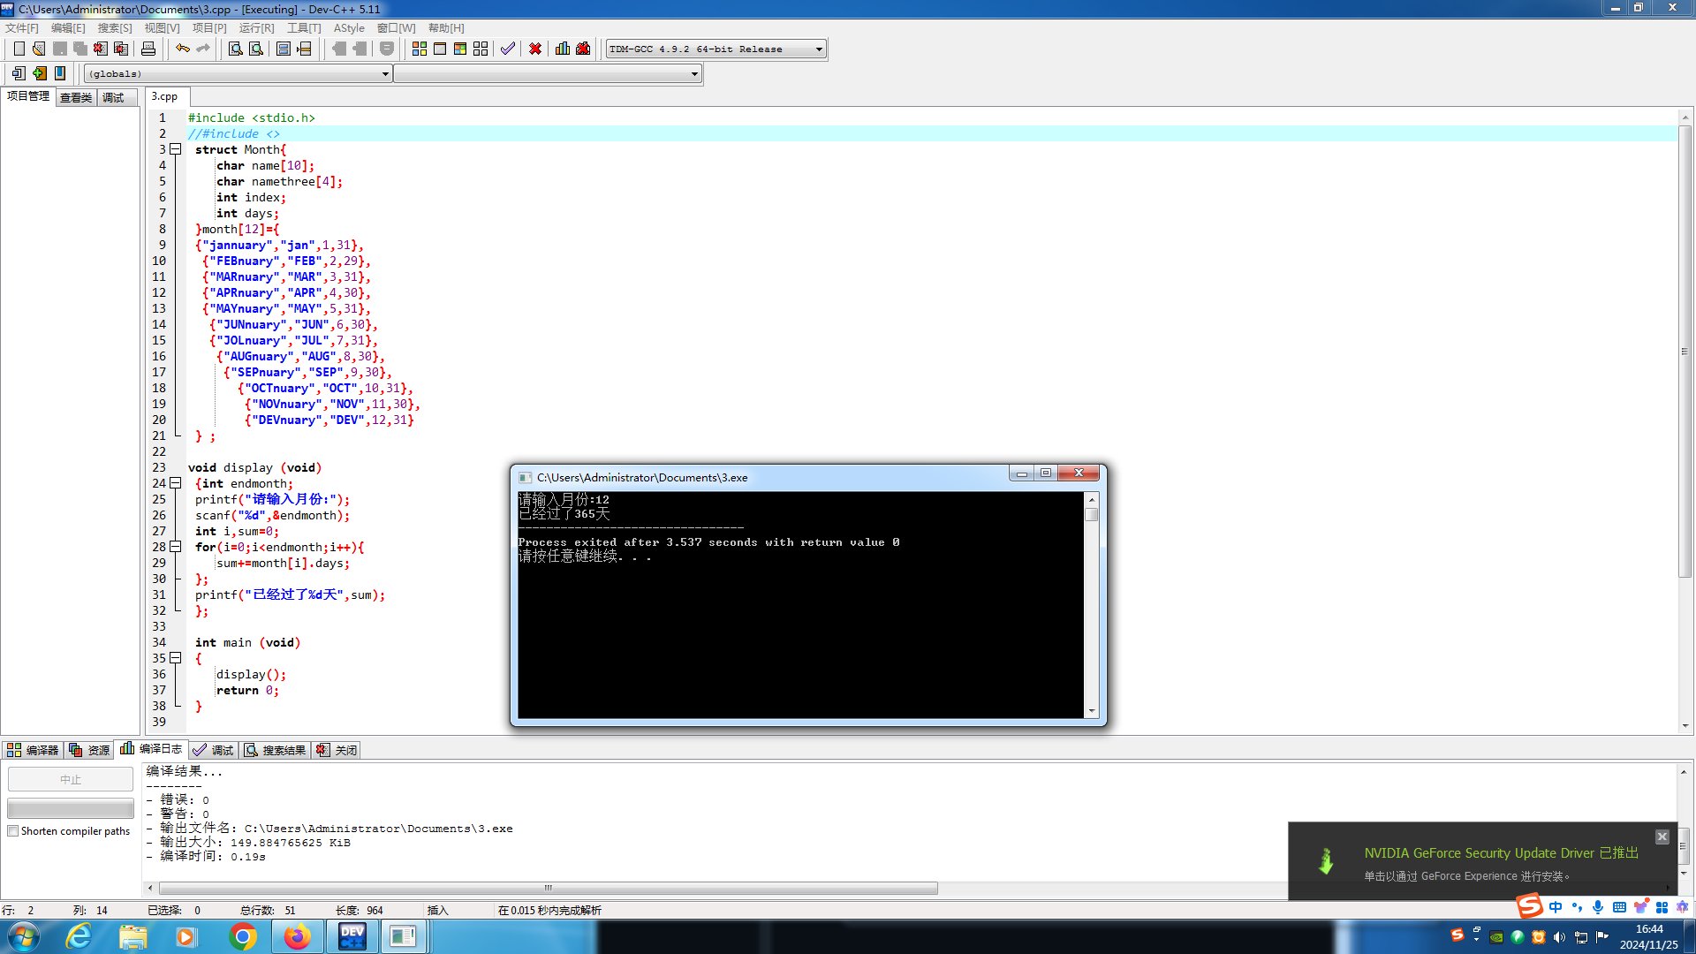Click the Undo arrow icon
Screen dimensions: 1696x954
pyautogui.click(x=182, y=49)
